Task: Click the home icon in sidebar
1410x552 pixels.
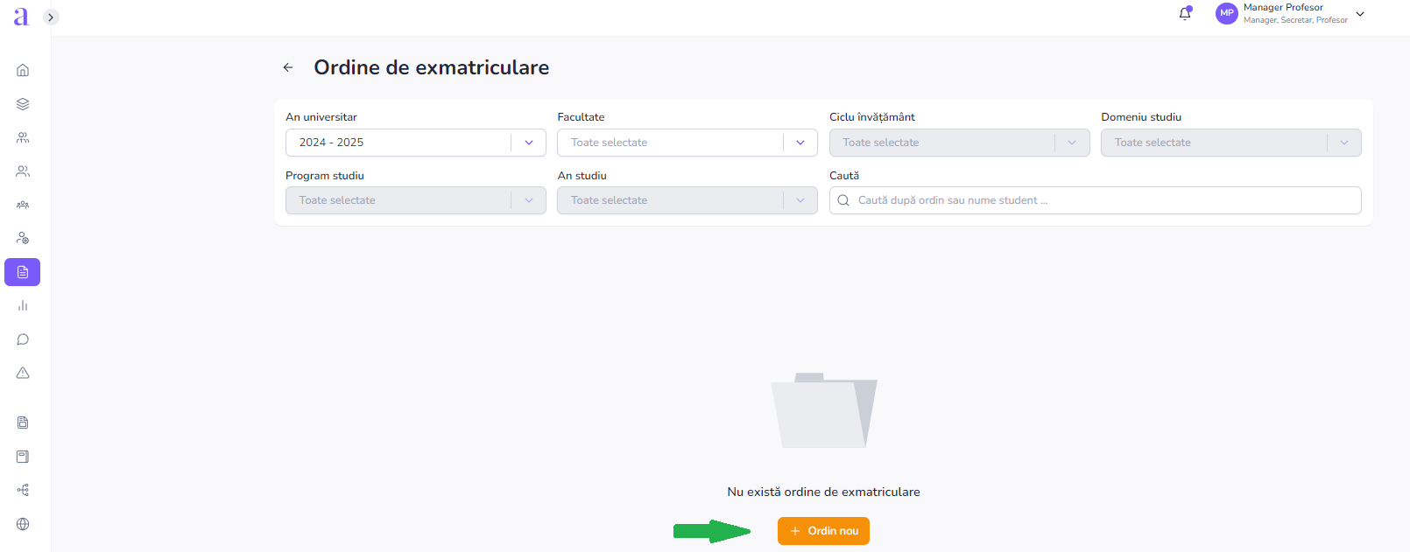Action: (23, 70)
